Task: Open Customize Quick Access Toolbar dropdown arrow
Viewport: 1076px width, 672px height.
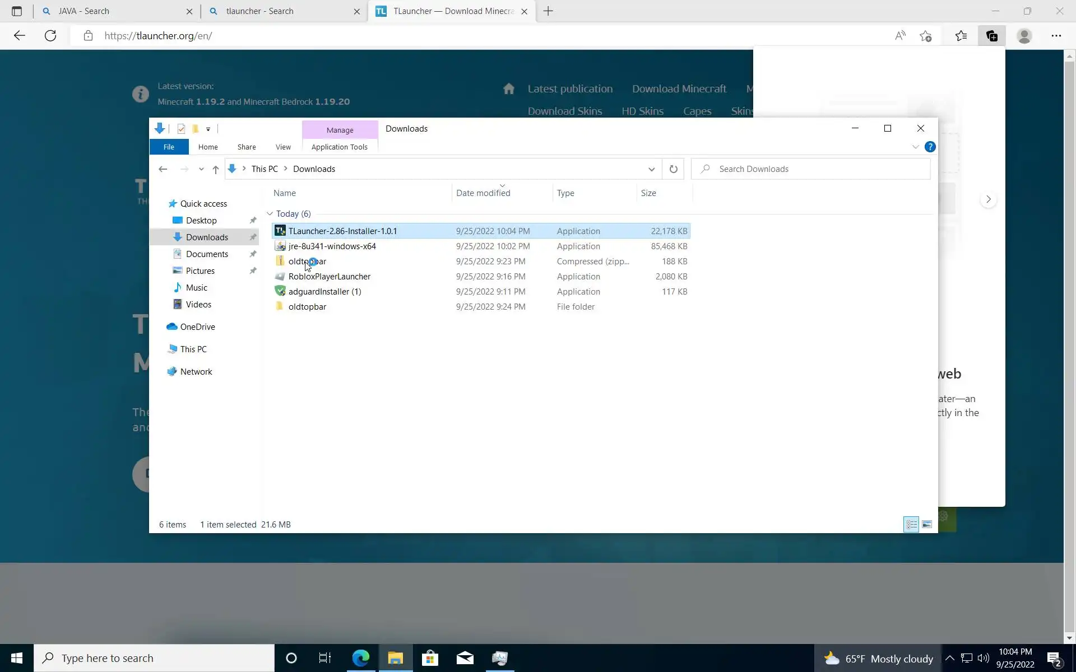Action: [x=208, y=129]
